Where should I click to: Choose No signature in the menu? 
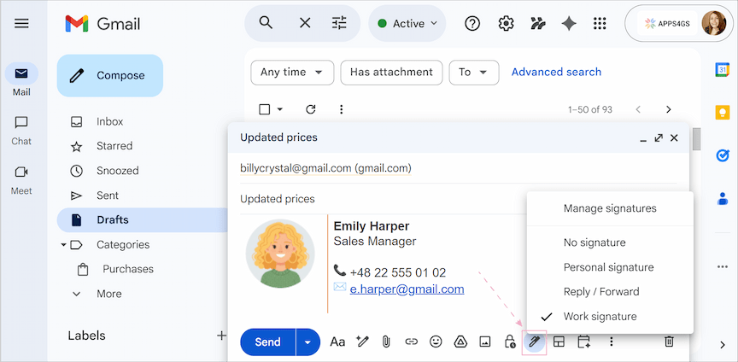(x=610, y=243)
